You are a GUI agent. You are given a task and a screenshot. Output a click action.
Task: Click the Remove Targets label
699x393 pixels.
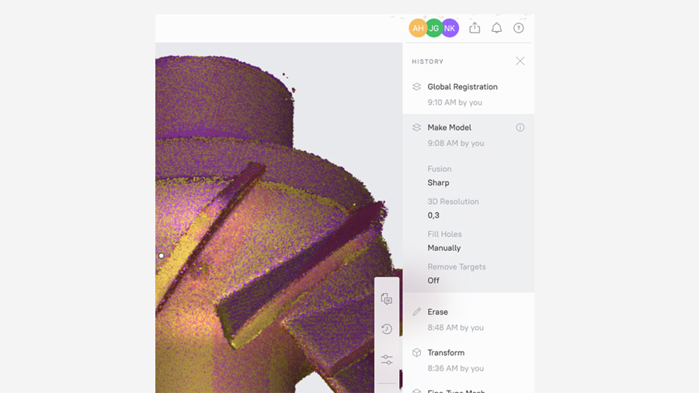tap(457, 266)
